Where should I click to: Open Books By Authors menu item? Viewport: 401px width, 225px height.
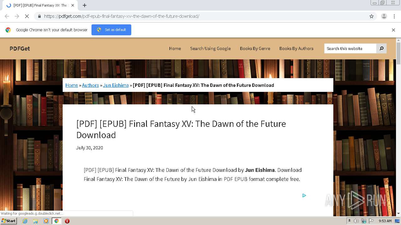point(296,48)
